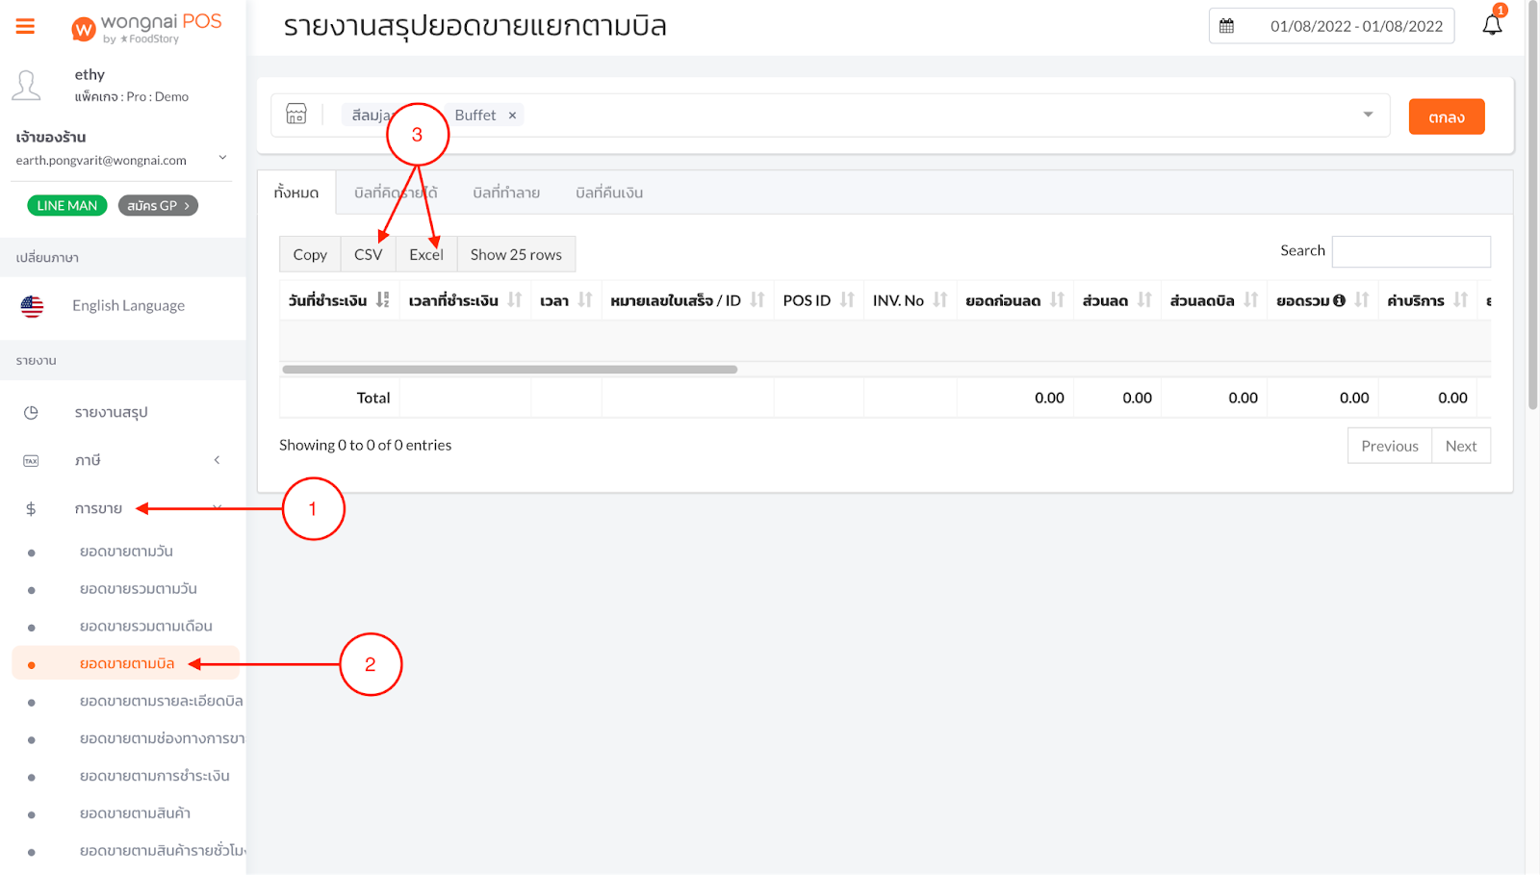Expand the owner email earth.pongvarit@wongnai.com dropdown
Viewport: 1540px width, 875px height.
[222, 160]
